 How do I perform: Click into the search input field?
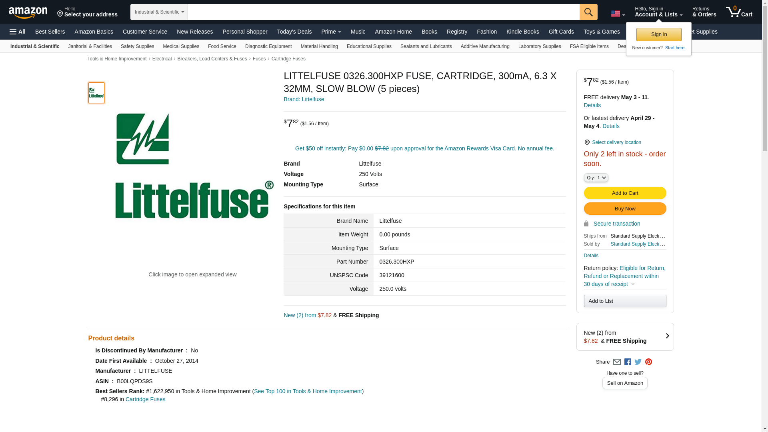click(383, 12)
